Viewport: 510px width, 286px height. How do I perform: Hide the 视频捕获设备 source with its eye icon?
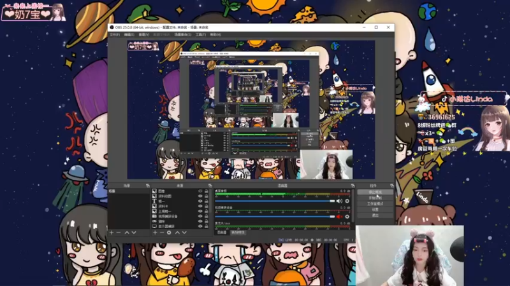point(200,216)
